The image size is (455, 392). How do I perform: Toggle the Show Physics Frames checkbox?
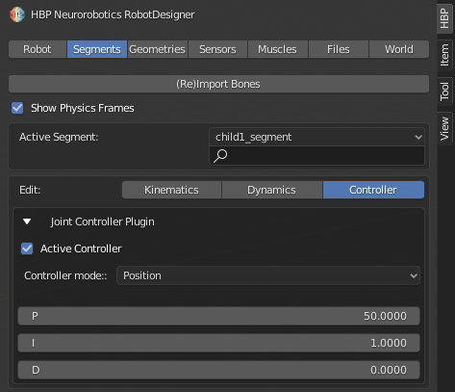click(17, 108)
